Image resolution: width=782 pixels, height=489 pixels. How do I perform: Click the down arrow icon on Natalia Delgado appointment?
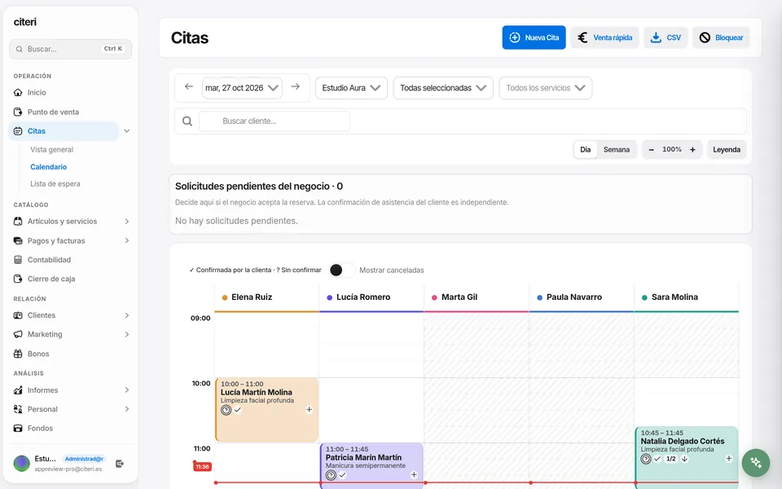[685, 459]
